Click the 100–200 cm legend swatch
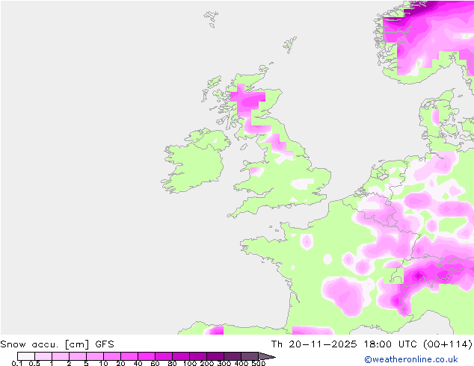 coord(198,356)
